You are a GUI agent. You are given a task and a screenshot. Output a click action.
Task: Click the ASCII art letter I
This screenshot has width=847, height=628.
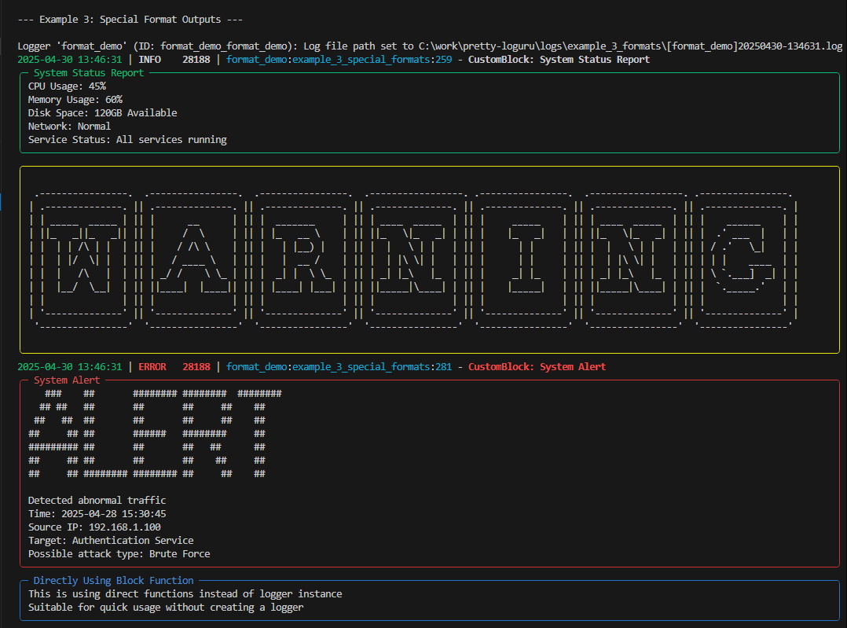pos(525,259)
